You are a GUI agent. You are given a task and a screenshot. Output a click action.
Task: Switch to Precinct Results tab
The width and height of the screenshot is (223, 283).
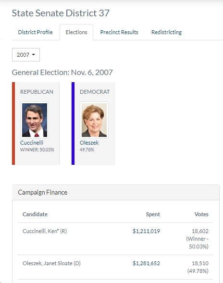point(119,32)
